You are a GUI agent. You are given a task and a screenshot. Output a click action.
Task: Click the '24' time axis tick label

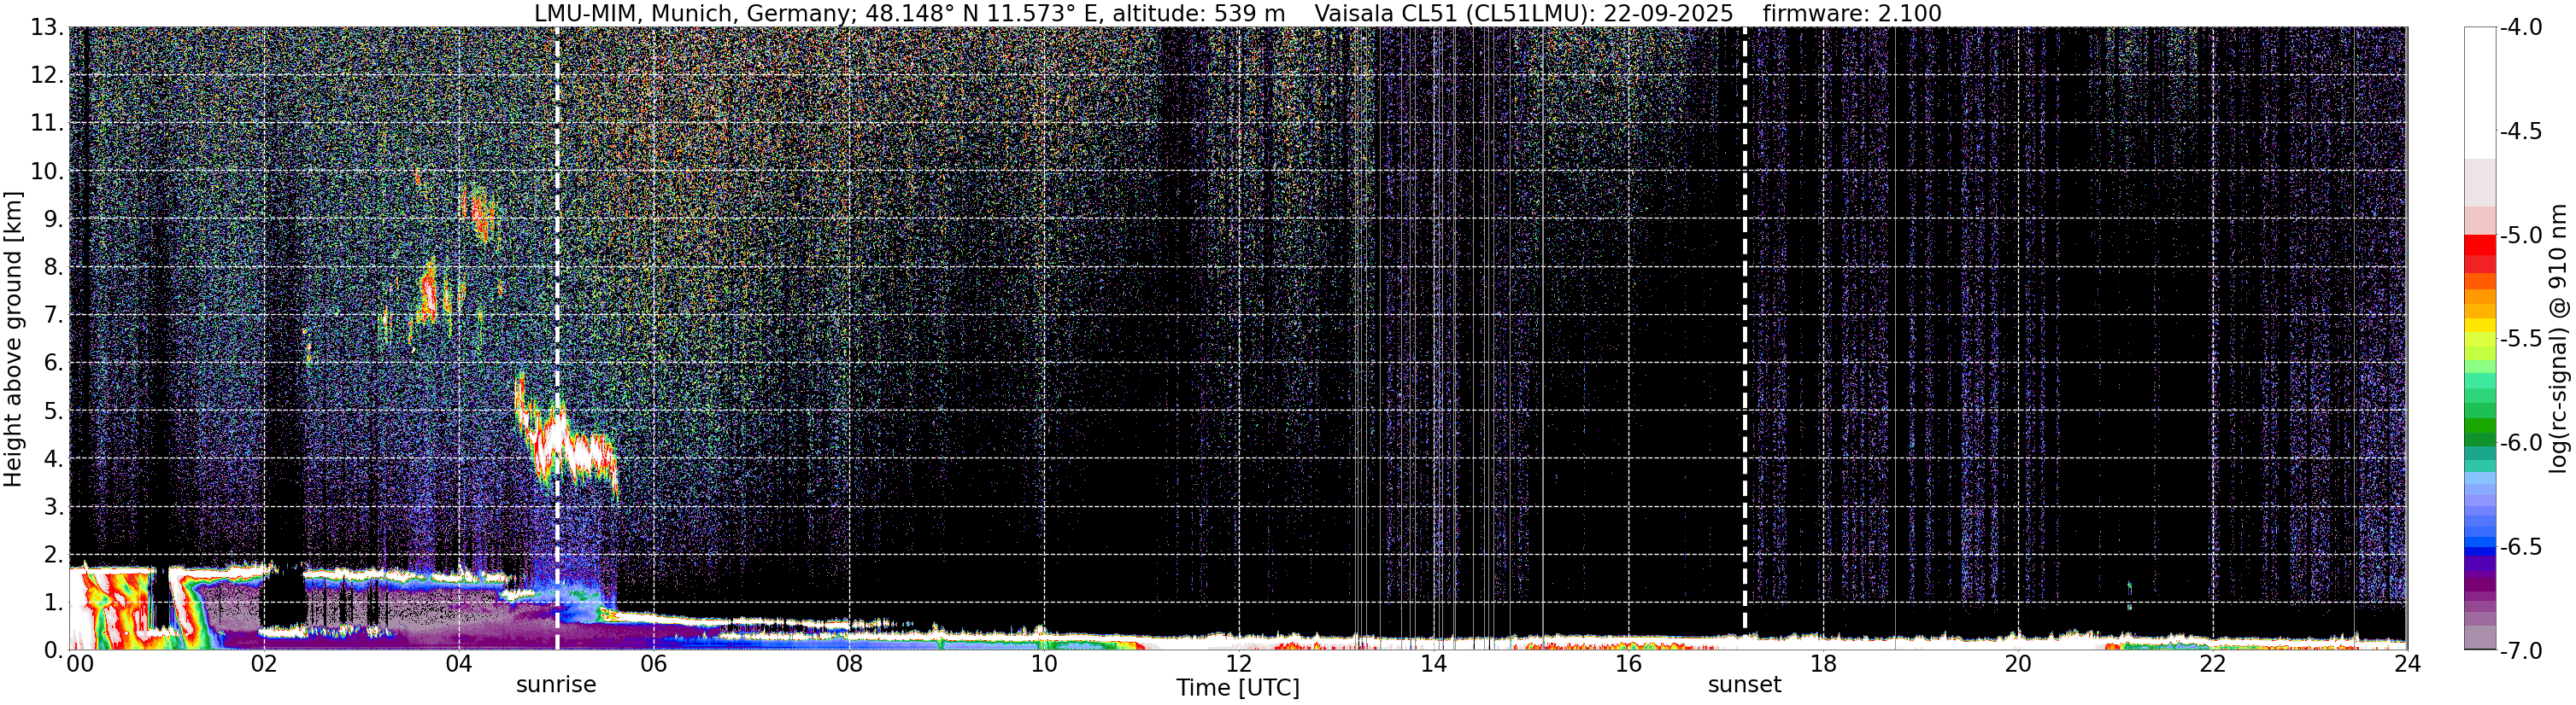2407,664
